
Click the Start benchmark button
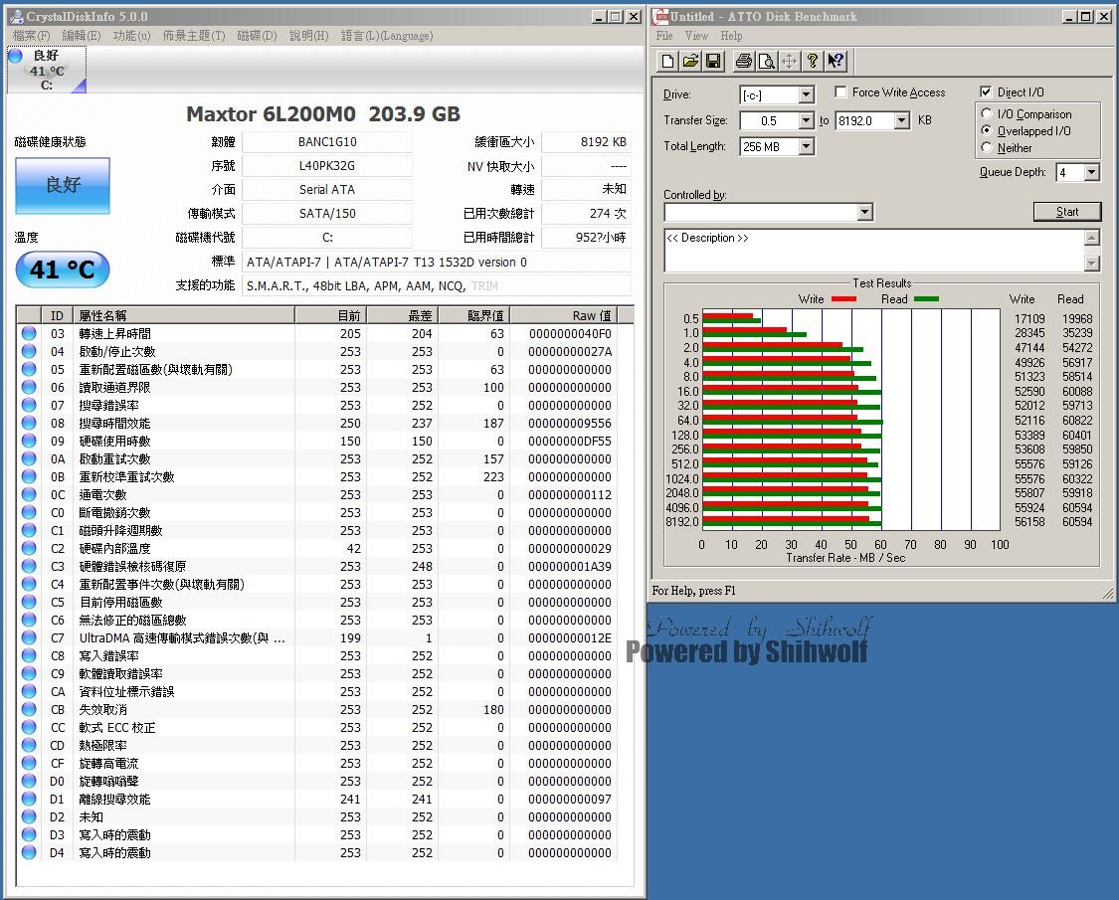pyautogui.click(x=1067, y=211)
